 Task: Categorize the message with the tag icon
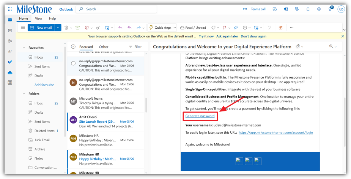213,28
